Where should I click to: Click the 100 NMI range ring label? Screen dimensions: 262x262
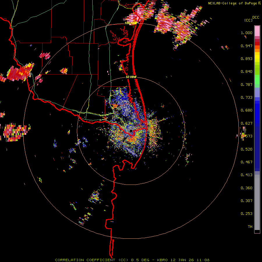tap(131, 23)
